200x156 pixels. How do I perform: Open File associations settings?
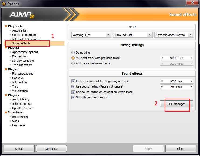pos(23,74)
